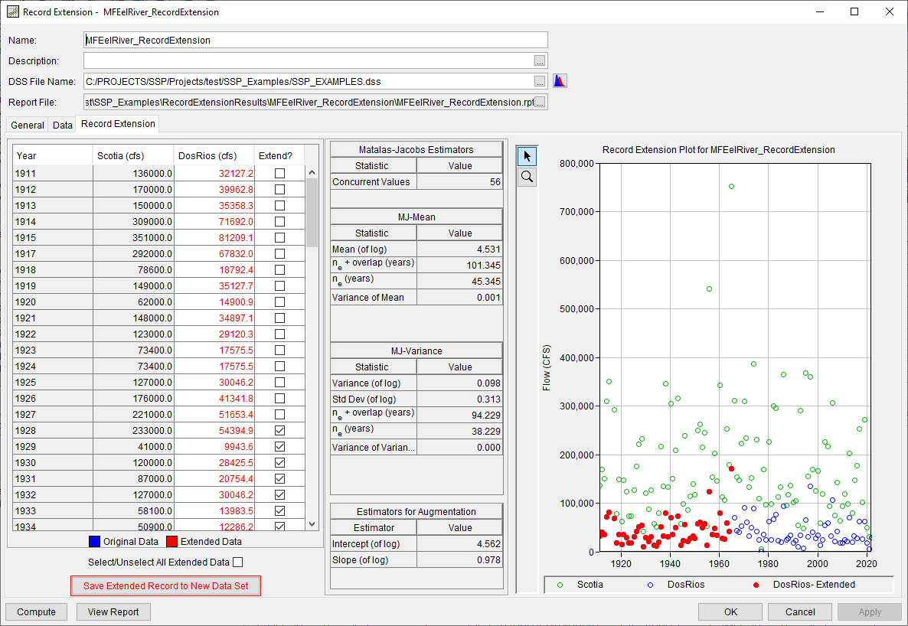Click the Apply button
The height and width of the screenshot is (626, 908).
(x=869, y=612)
